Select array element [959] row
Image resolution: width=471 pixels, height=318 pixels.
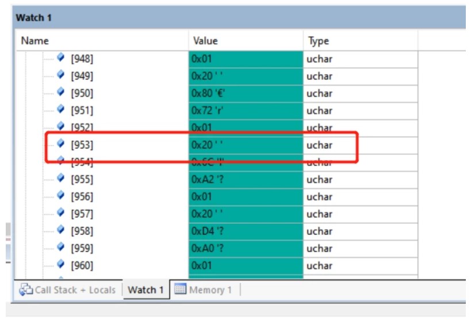click(x=216, y=249)
